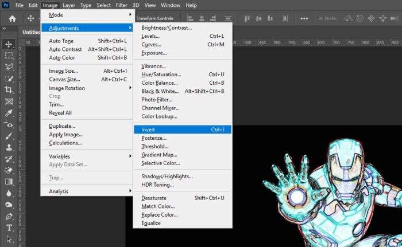The height and width of the screenshot is (247, 402).
Task: Choose Levels adjustment
Action: (183, 36)
